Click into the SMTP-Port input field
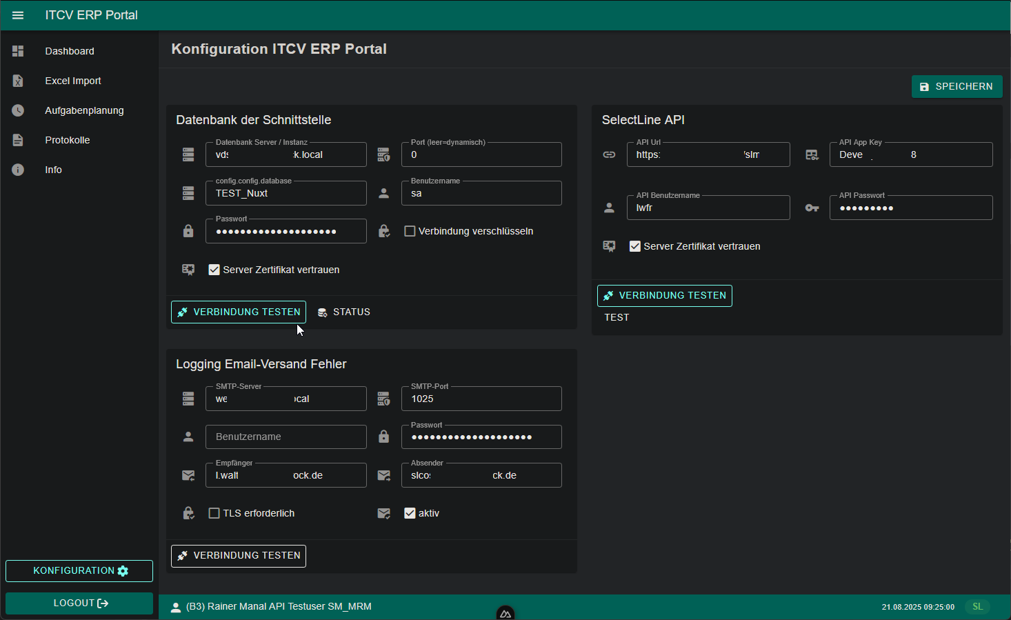 (481, 399)
